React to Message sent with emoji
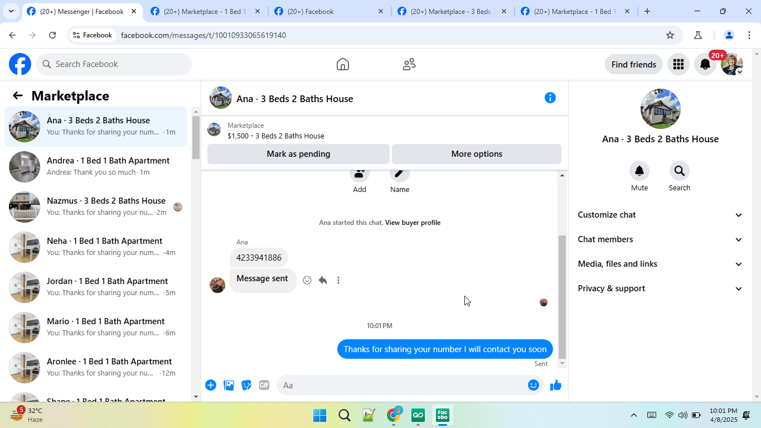The image size is (761, 428). (307, 280)
